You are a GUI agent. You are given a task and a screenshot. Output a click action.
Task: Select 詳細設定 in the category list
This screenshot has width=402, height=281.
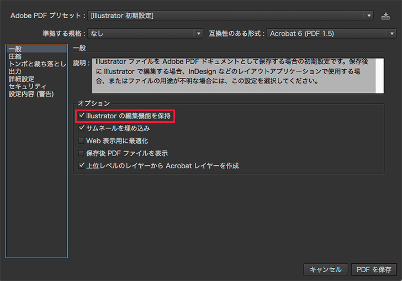click(x=37, y=79)
